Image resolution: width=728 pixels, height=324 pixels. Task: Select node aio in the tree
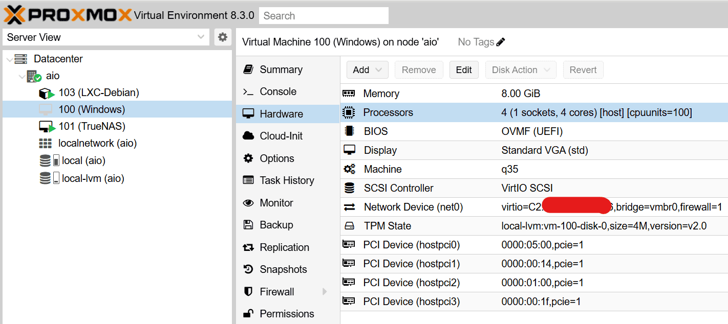coord(53,76)
